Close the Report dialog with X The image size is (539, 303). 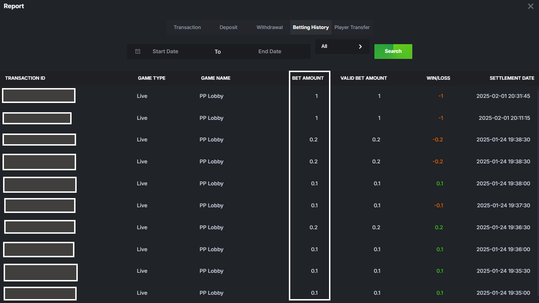point(530,6)
